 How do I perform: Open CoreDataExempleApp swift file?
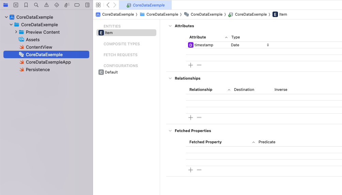(48, 62)
